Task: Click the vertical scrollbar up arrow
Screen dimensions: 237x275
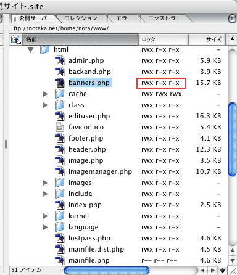Action: click(232, 250)
